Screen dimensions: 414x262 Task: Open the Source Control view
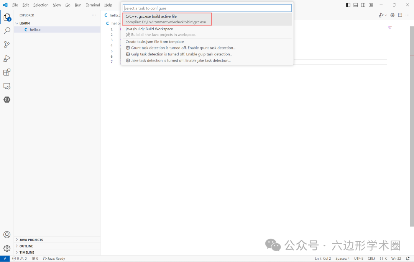[x=7, y=44]
